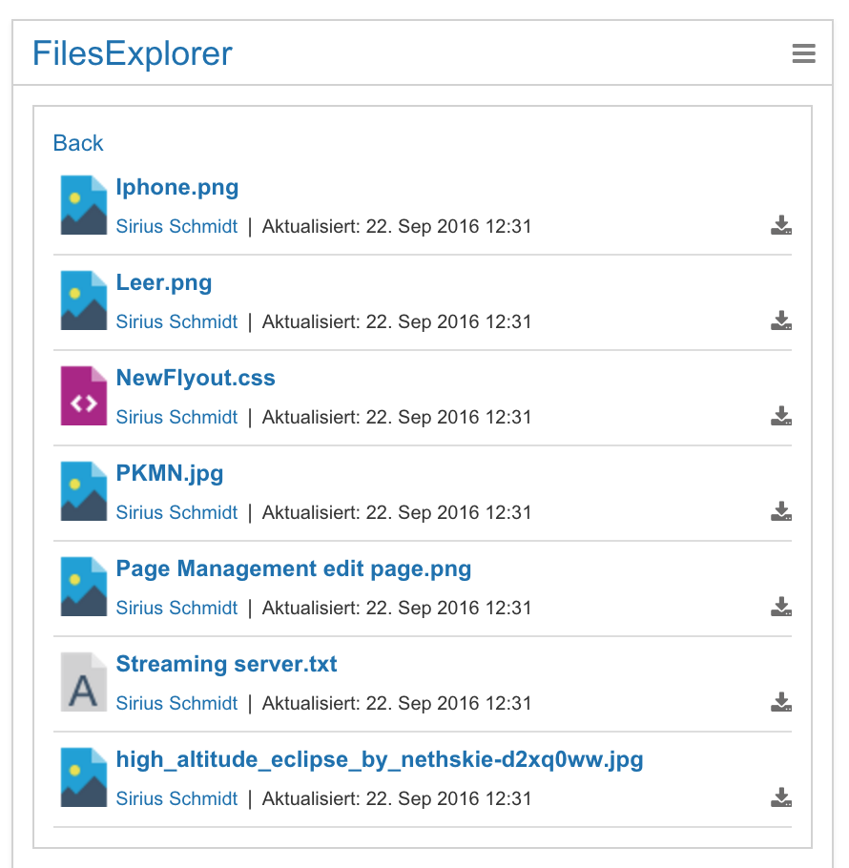This screenshot has width=849, height=868.
Task: Click the Streaming server.txt text file icon
Action: point(83,682)
